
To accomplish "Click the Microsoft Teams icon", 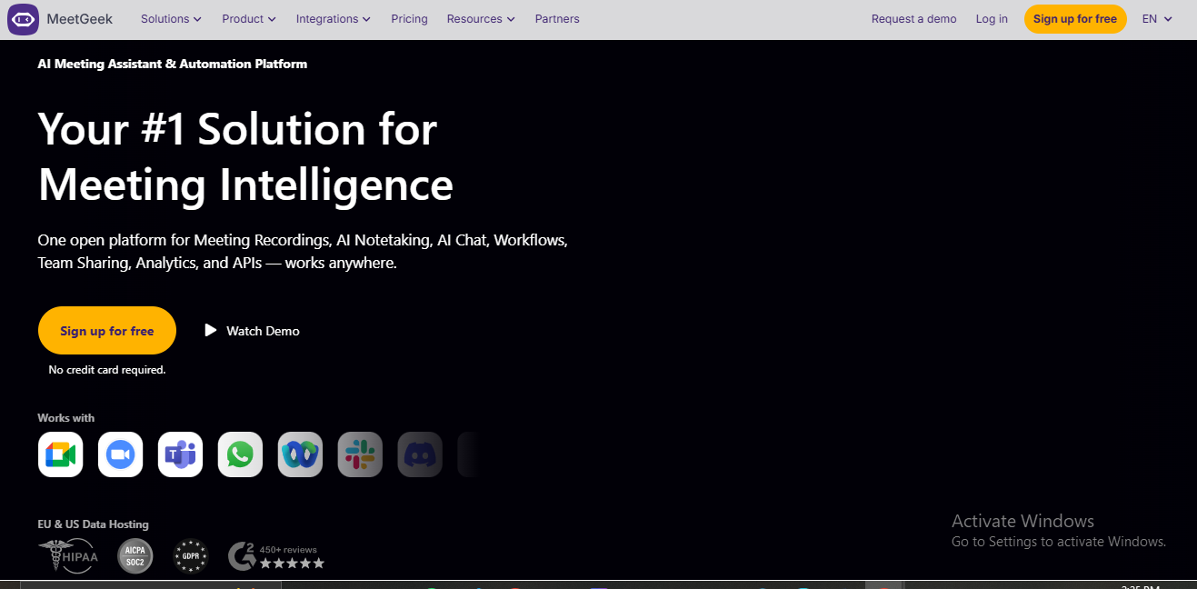I will [x=180, y=454].
